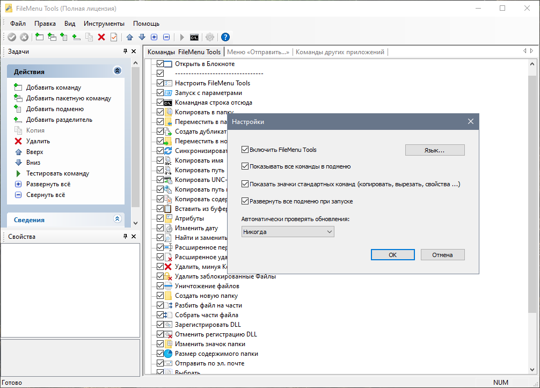Uncheck "Включить FileMenu Tools" checkbox

[x=245, y=150]
